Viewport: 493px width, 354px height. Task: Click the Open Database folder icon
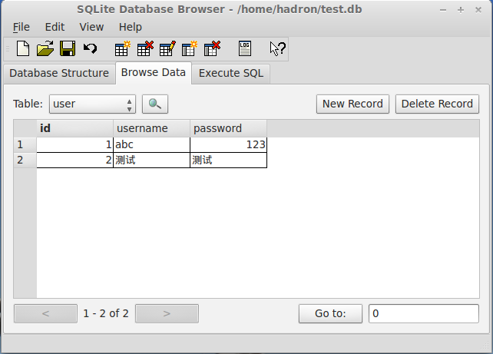(45, 49)
